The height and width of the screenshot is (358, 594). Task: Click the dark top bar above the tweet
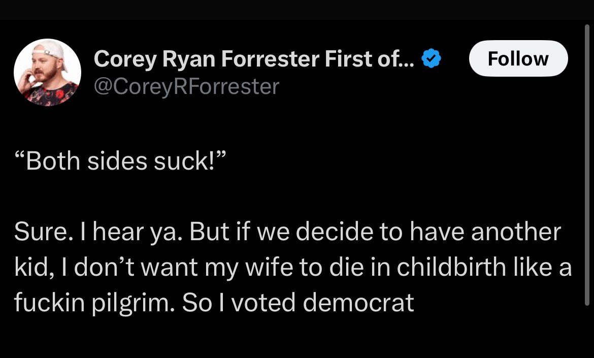tap(297, 10)
